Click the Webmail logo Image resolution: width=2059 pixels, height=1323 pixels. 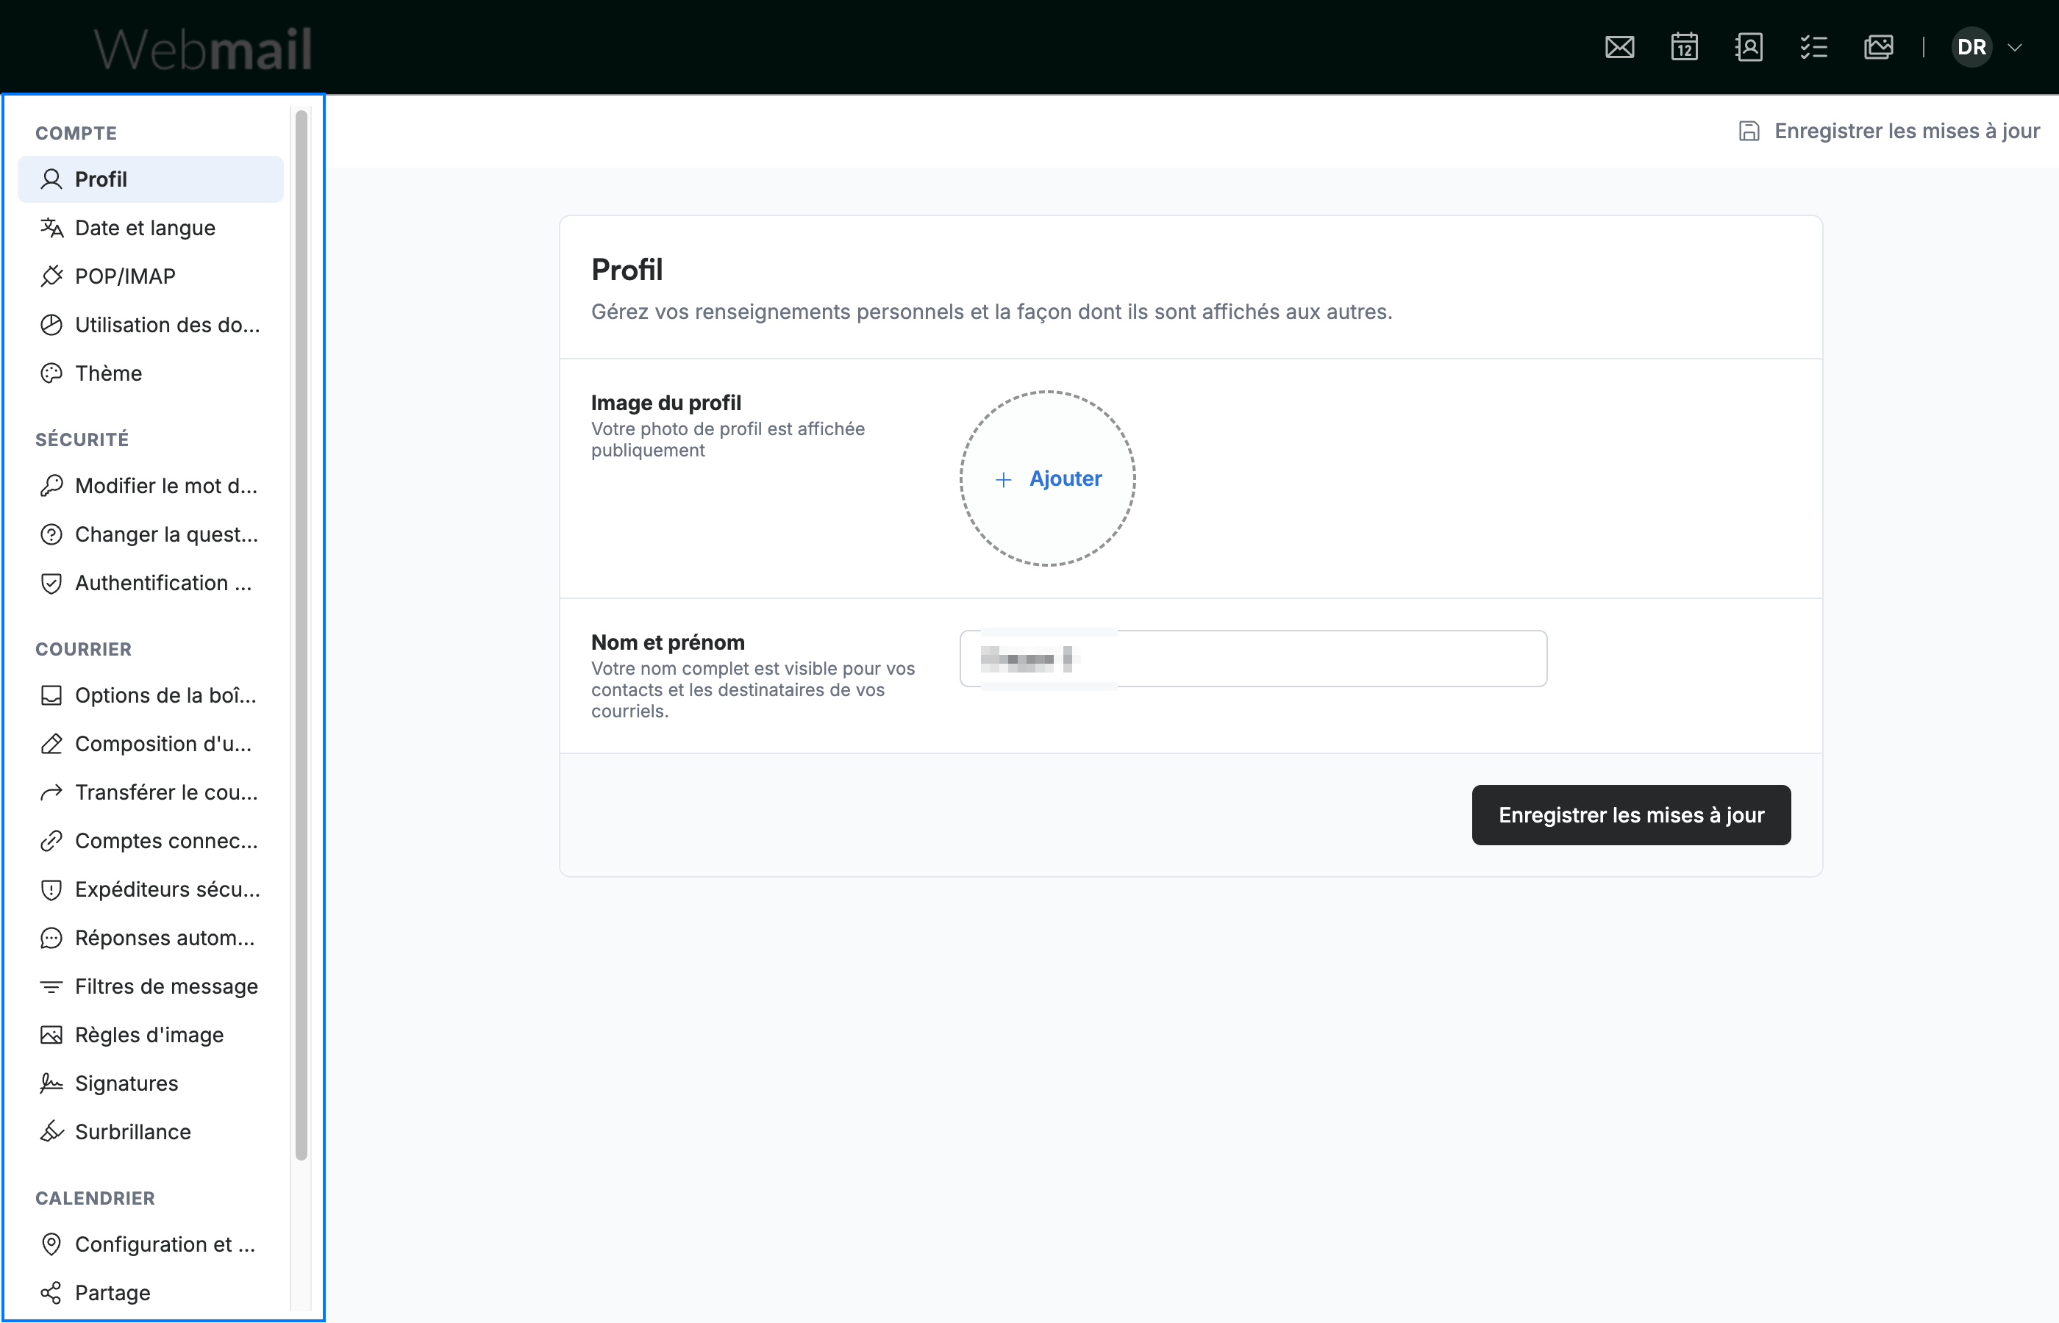(203, 48)
